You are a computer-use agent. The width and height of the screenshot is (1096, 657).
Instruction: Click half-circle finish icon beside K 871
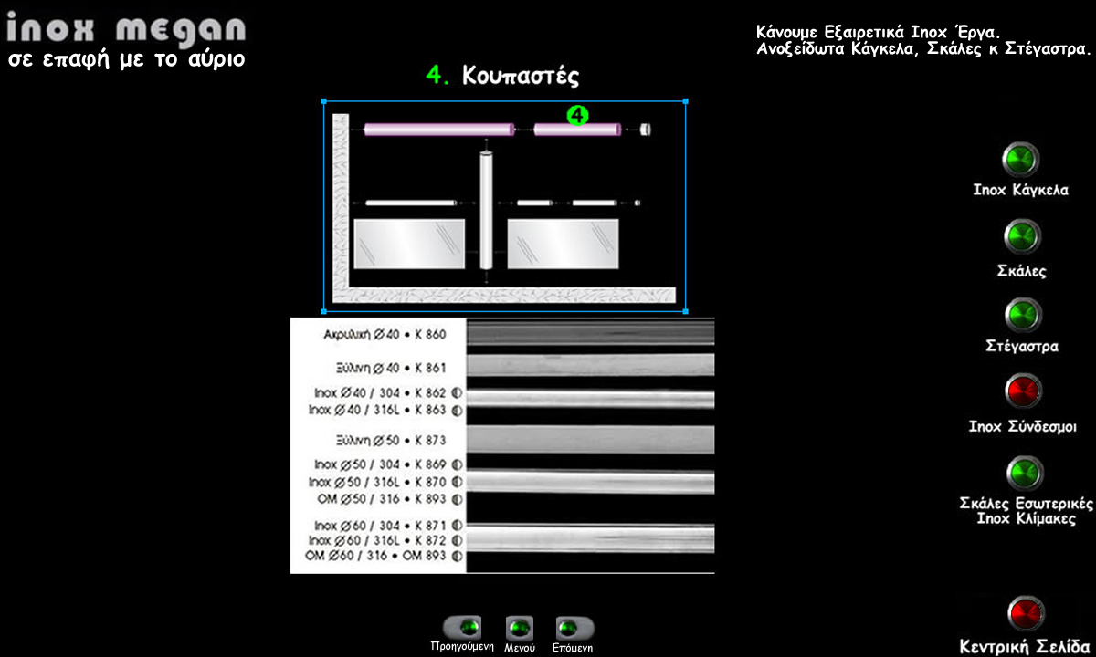pos(456,526)
